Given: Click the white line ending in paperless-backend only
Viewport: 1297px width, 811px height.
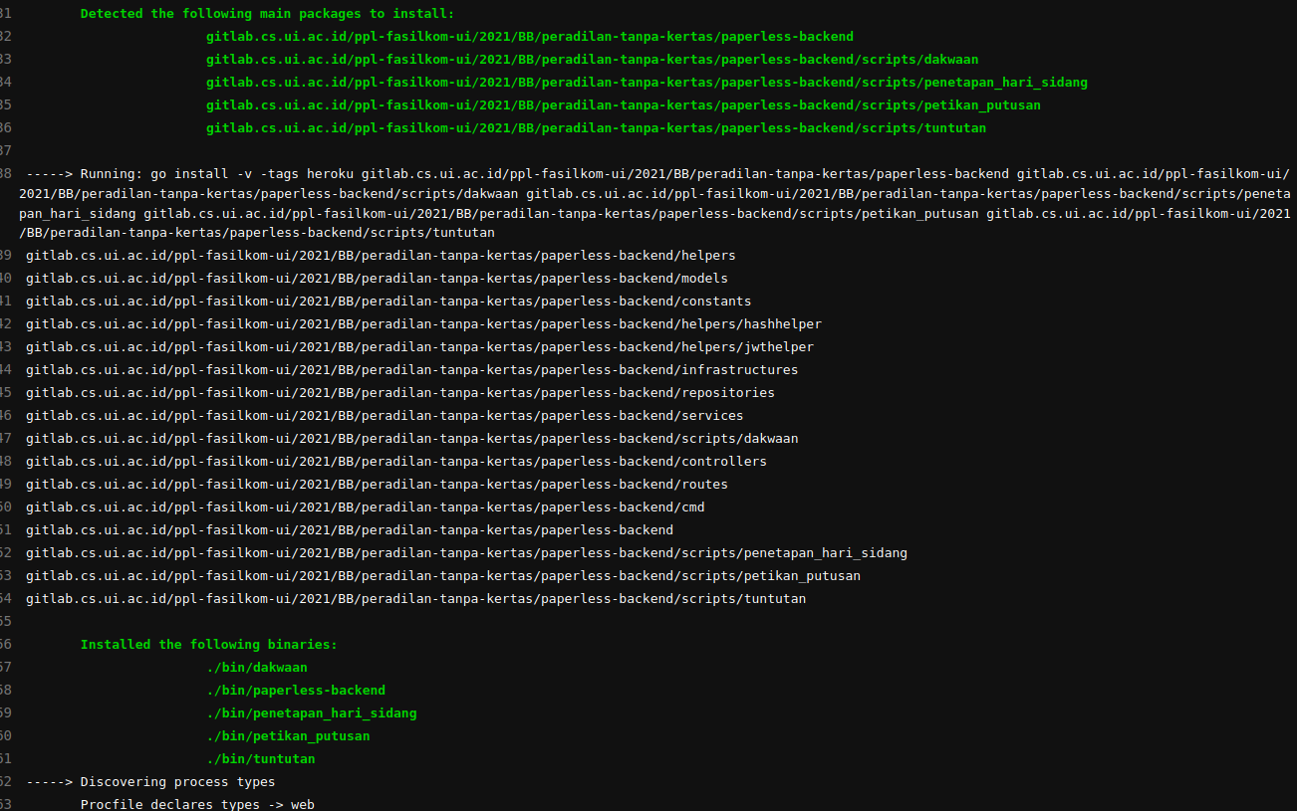Looking at the screenshot, I should coord(350,530).
